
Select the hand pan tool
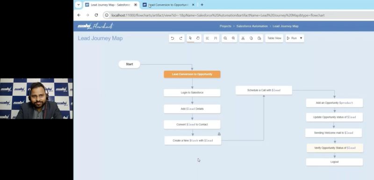point(198,38)
